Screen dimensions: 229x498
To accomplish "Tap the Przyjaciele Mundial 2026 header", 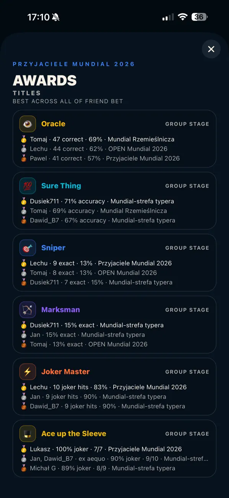I will click(x=74, y=64).
